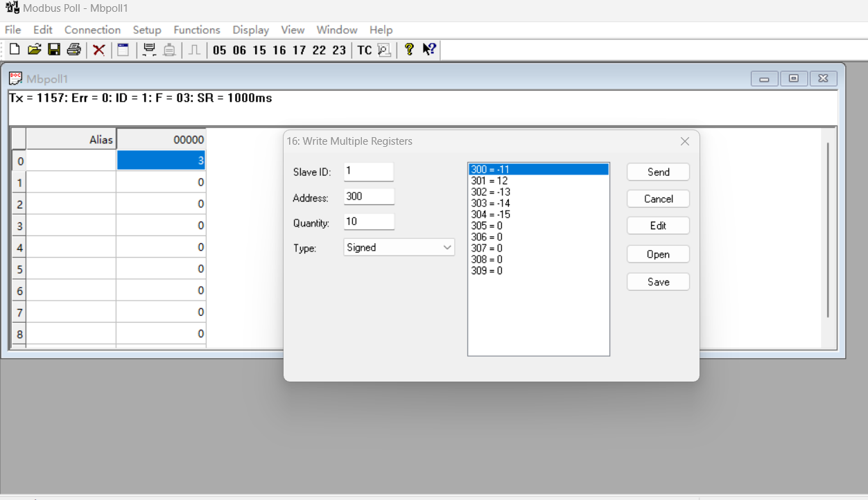The height and width of the screenshot is (500, 868).
Task: Click the TC test center toolbar button
Action: pyautogui.click(x=365, y=50)
